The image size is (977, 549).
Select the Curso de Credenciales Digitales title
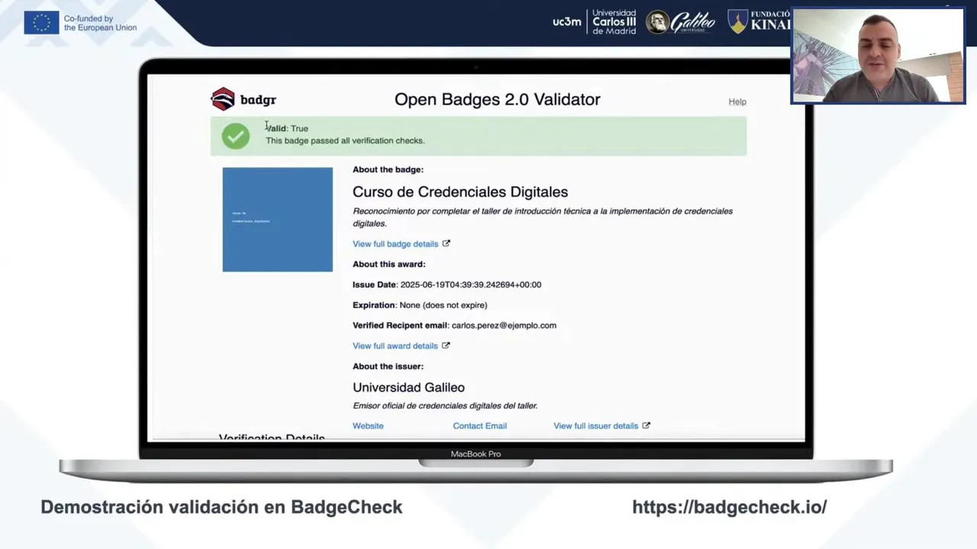tap(460, 192)
